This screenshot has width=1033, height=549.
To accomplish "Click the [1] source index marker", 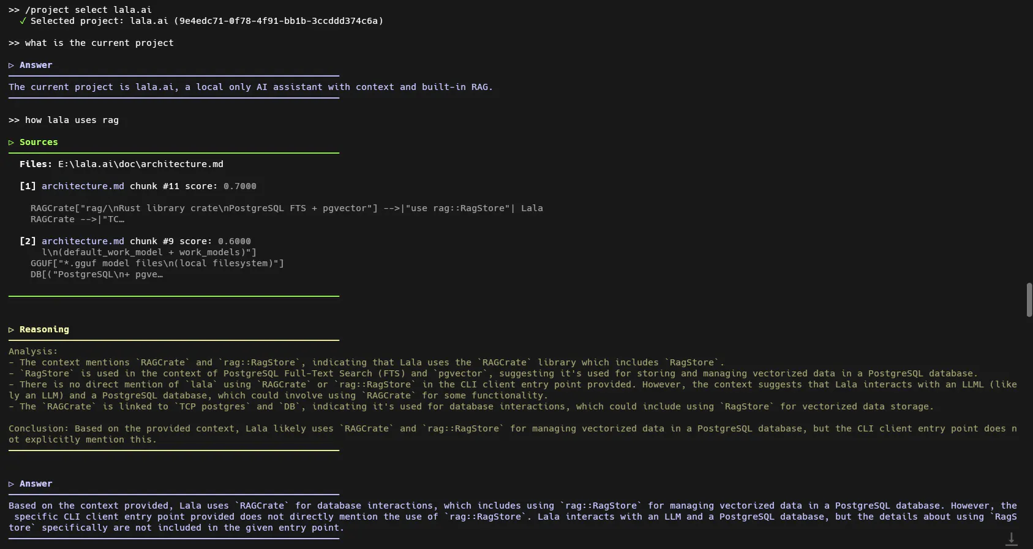I will [x=28, y=186].
